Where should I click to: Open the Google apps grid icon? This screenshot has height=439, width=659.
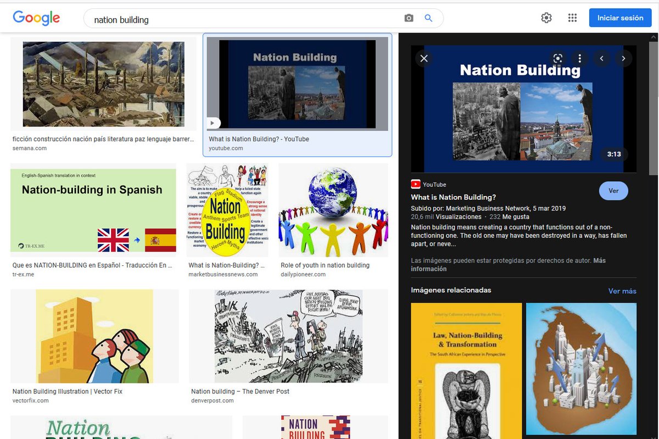[x=572, y=18]
